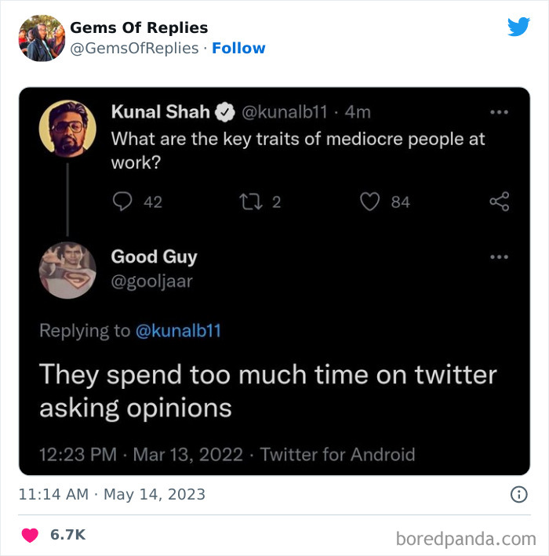
Task: Open the @kunalb11 mention link
Action: click(179, 330)
